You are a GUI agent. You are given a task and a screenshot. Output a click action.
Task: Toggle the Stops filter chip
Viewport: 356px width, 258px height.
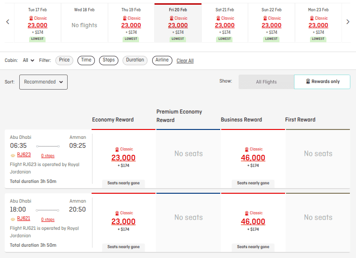pos(108,61)
